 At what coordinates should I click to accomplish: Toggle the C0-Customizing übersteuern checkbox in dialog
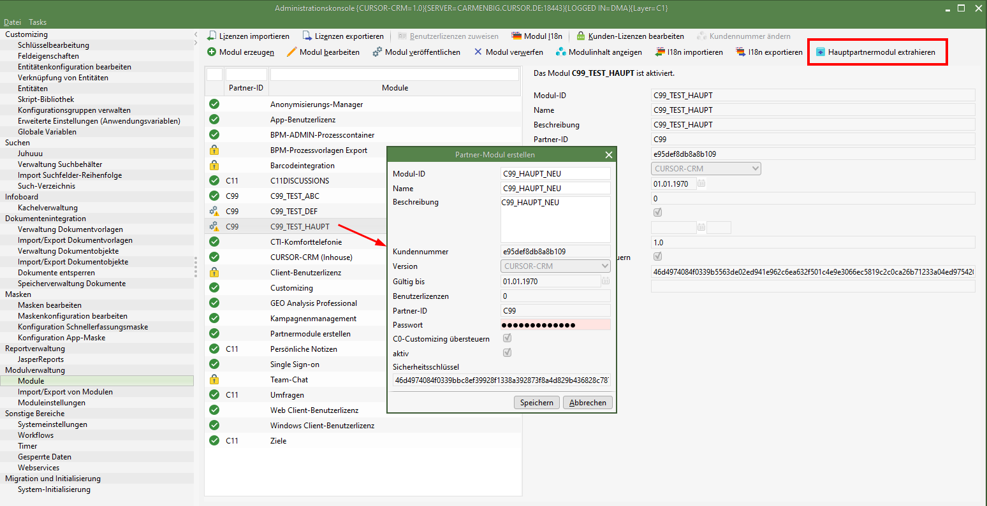click(x=508, y=338)
